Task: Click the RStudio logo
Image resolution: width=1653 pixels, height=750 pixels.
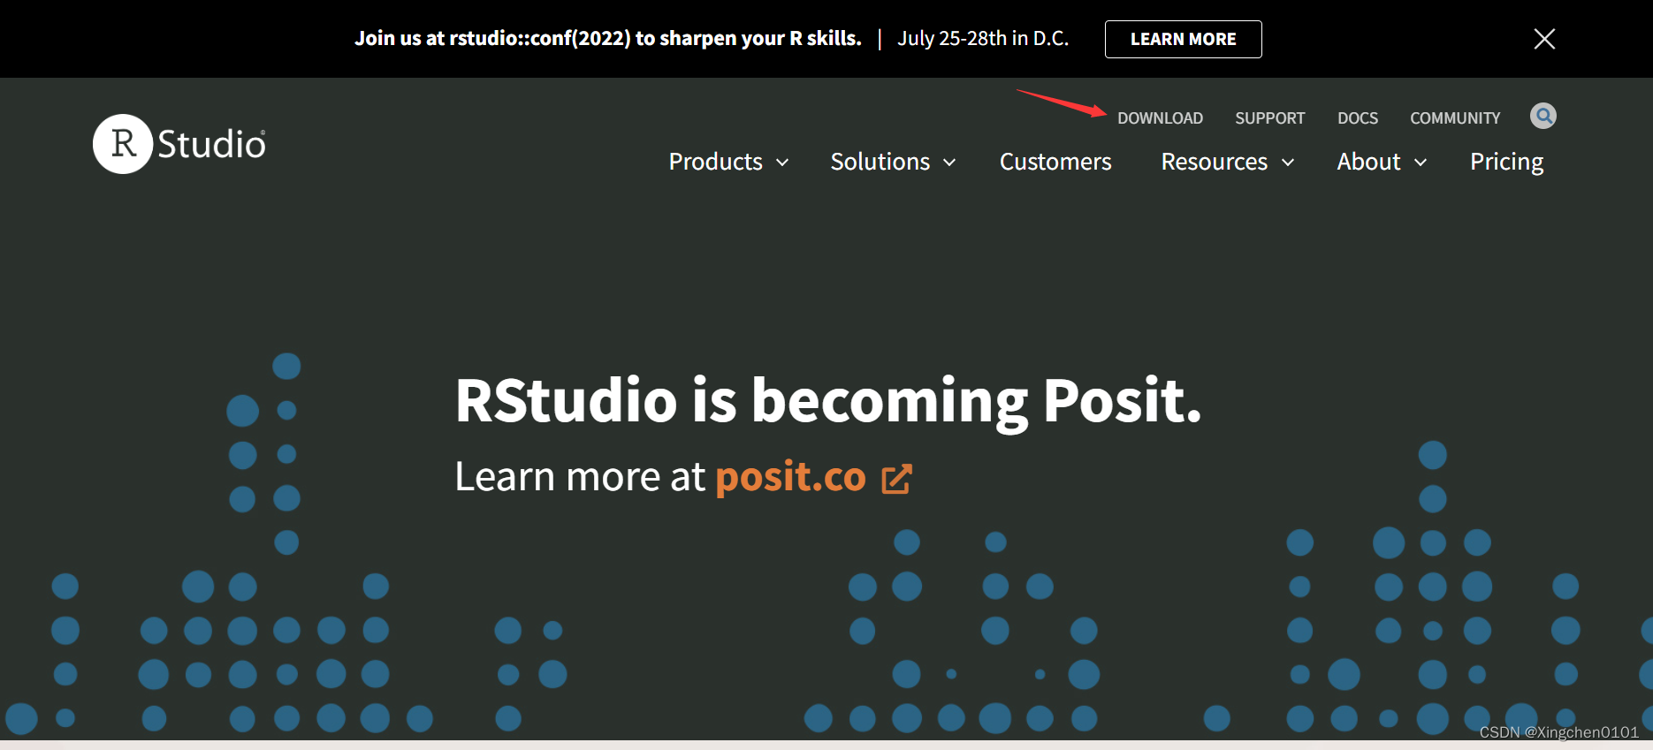Action: click(x=179, y=144)
